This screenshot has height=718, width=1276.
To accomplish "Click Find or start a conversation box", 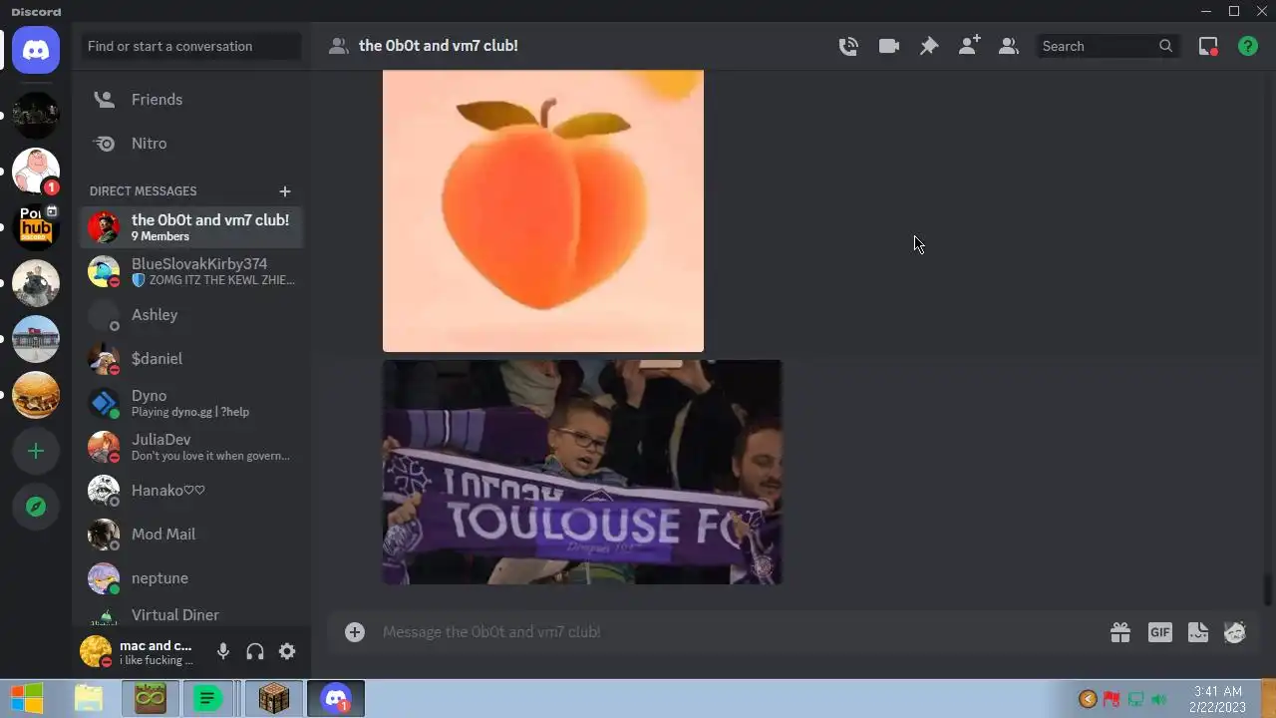I will pos(191,46).
